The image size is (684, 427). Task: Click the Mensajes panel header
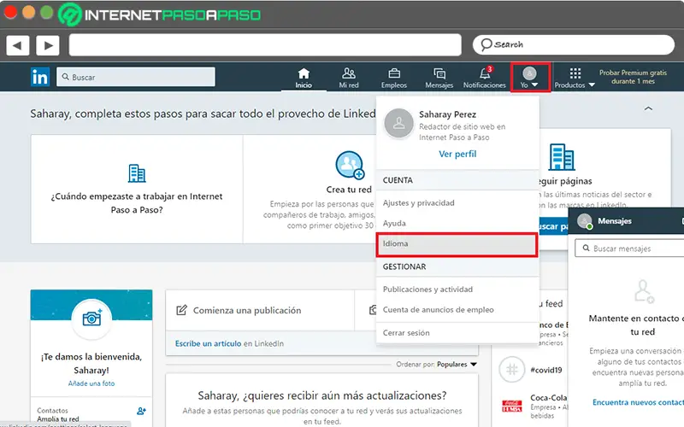(x=627, y=221)
